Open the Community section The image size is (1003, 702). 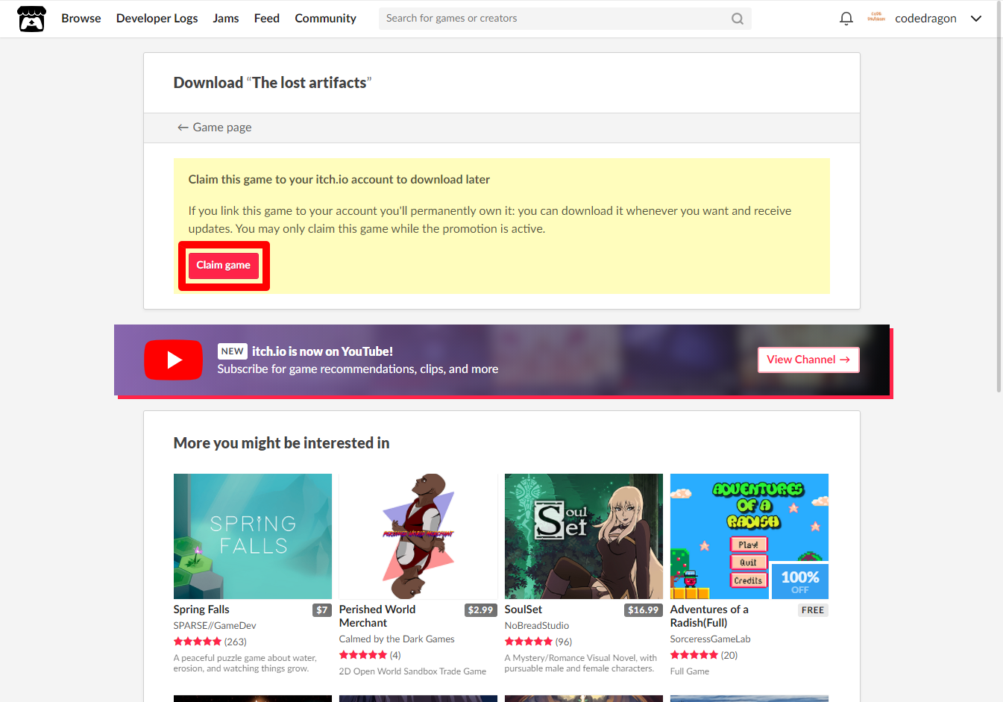325,19
